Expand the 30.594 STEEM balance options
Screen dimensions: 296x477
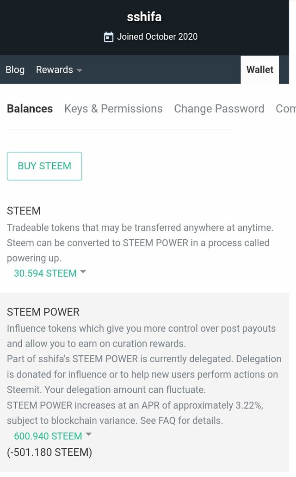click(x=45, y=273)
